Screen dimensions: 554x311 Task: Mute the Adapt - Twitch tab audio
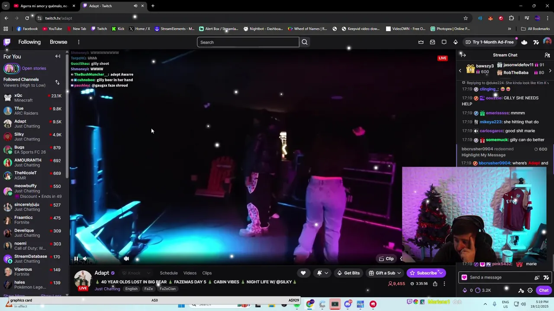tap(135, 6)
